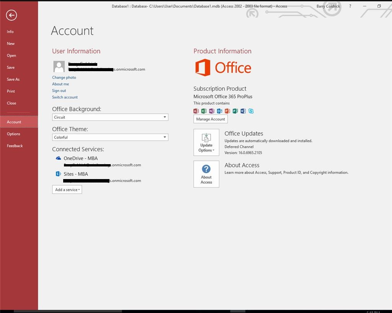Expand the Add a service menu
The image size is (392, 313).
click(x=67, y=190)
